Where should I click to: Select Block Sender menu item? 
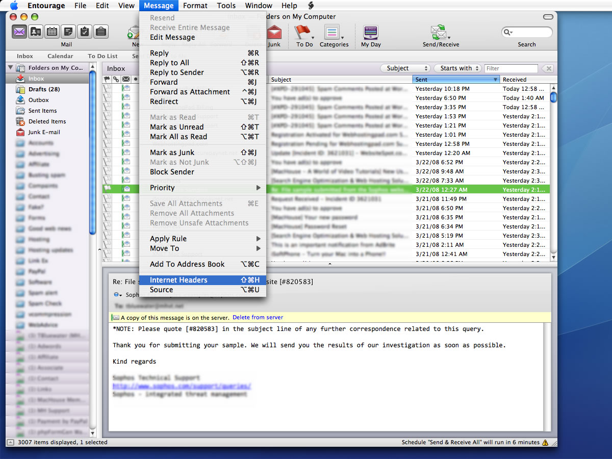[202, 172]
